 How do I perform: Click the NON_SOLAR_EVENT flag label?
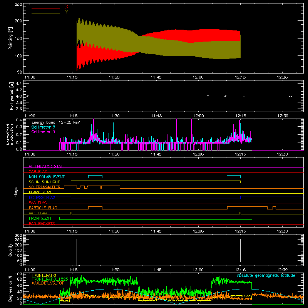pos(47,177)
